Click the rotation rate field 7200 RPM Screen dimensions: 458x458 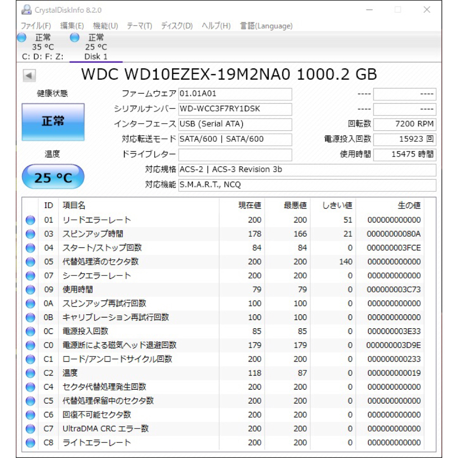[405, 124]
